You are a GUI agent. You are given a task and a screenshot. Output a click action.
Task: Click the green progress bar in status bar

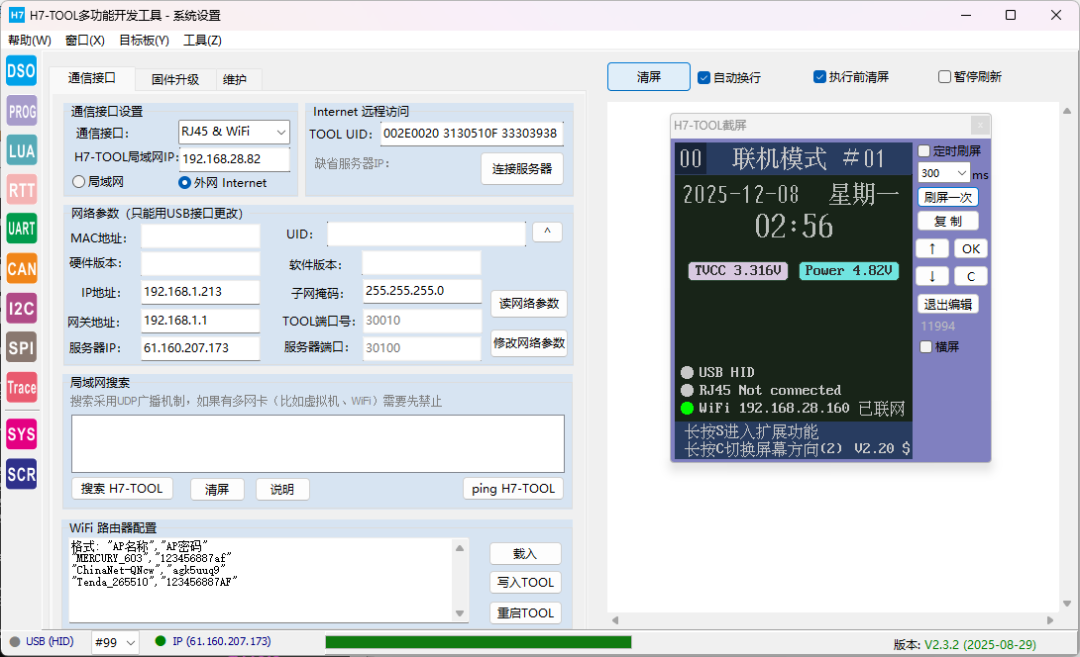(x=478, y=642)
